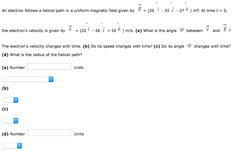Viewport: 232px width, 151px height.
Task: Click the part (a) Number input field
Action: pyautogui.click(x=50, y=66)
